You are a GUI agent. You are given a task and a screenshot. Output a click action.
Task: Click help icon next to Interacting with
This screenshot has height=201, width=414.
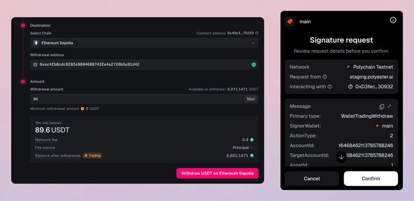pyautogui.click(x=330, y=86)
